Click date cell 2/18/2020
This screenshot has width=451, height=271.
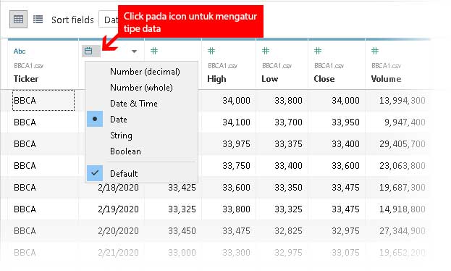click(118, 188)
